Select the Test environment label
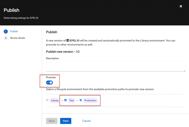Viewport: 189px width, 127px height. click(72, 100)
